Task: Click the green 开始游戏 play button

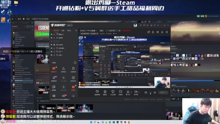Action: coord(43,34)
